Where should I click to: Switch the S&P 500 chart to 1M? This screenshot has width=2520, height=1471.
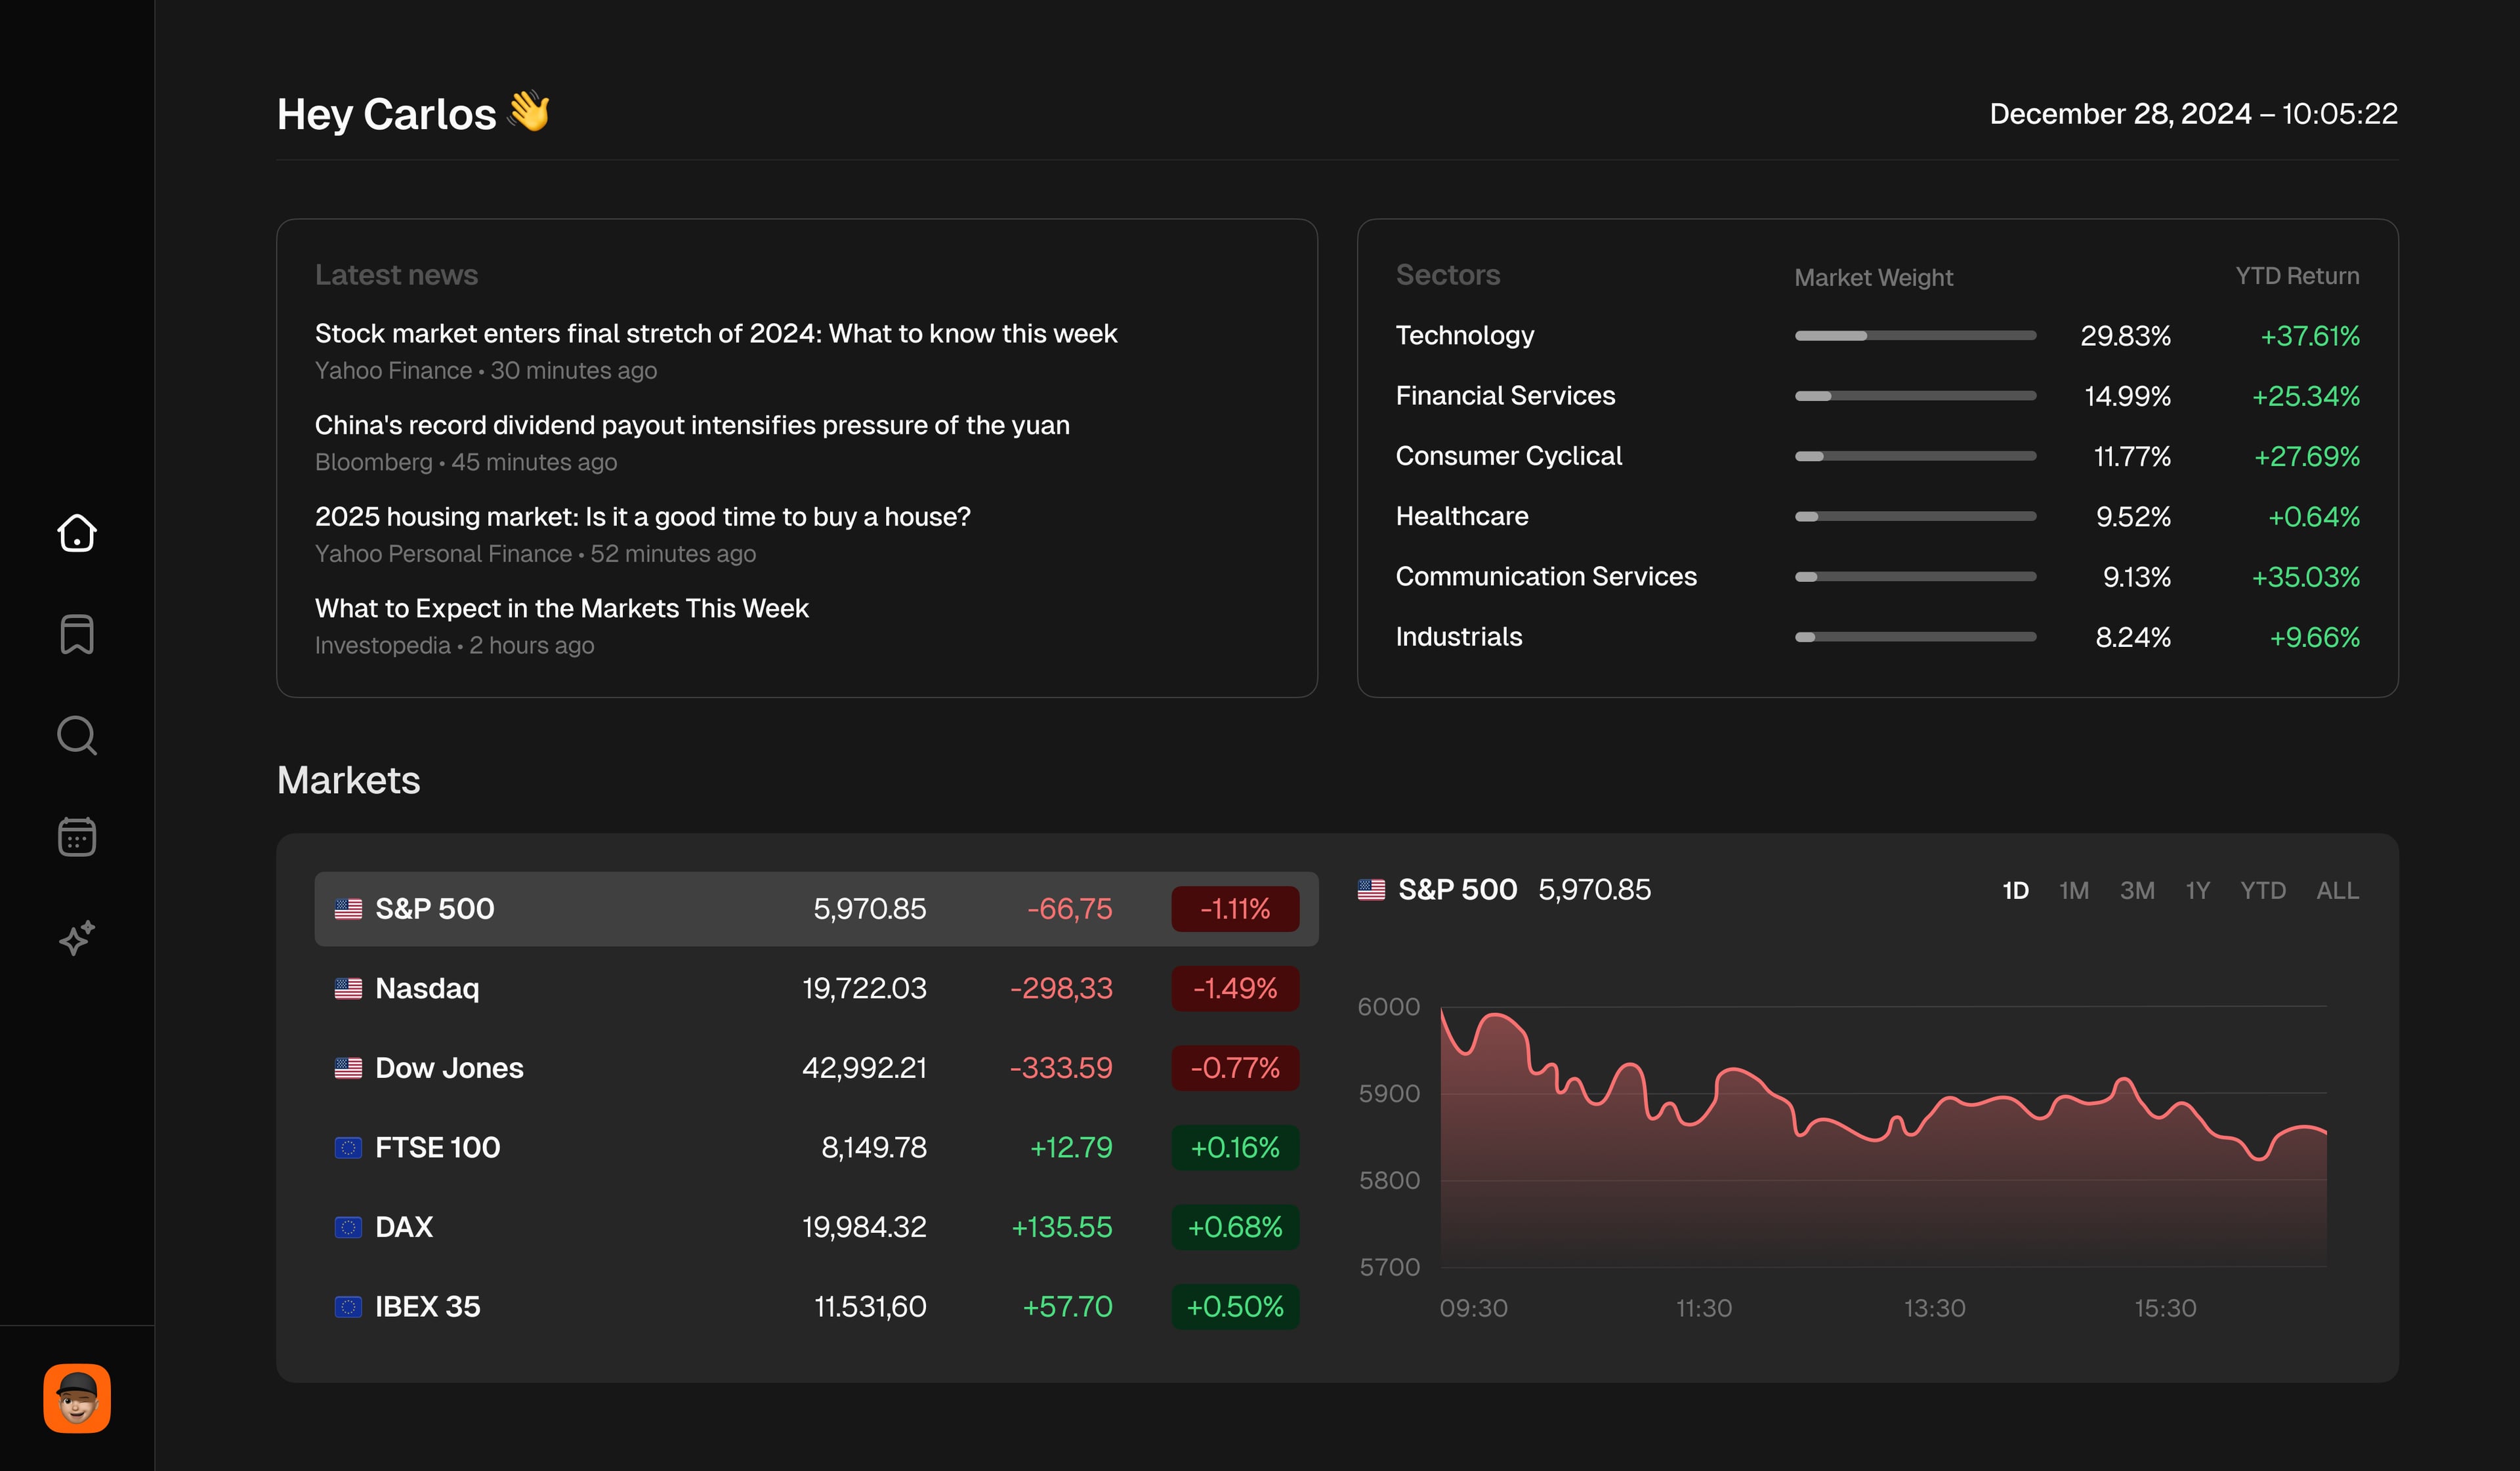pyautogui.click(x=2074, y=890)
